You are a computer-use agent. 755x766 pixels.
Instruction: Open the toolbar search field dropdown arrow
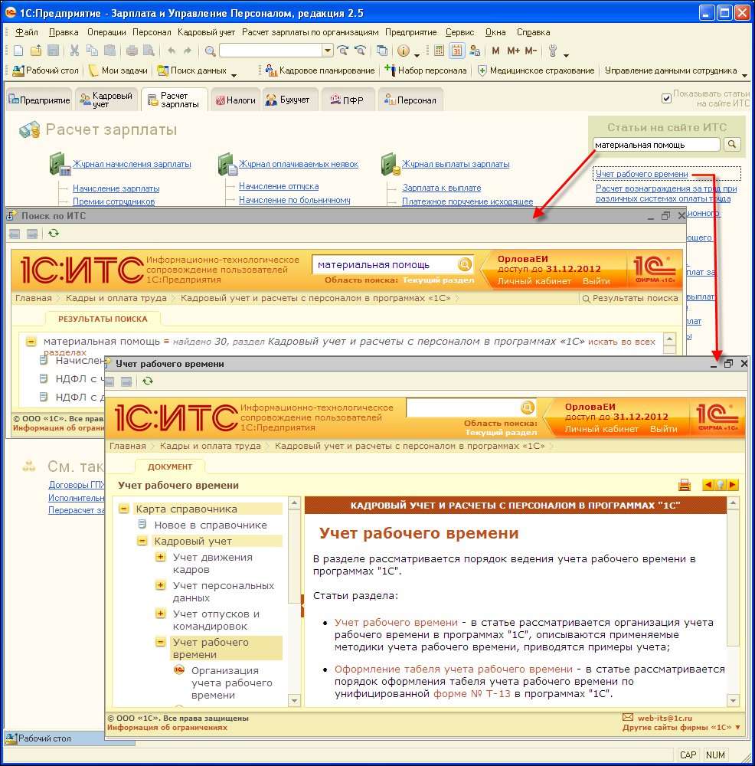(x=328, y=51)
